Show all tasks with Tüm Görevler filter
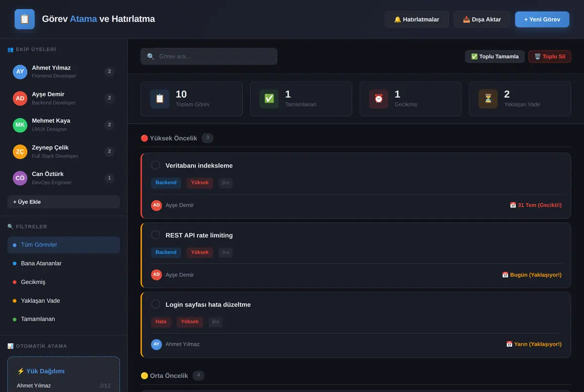The image size is (584, 392). pyautogui.click(x=64, y=245)
